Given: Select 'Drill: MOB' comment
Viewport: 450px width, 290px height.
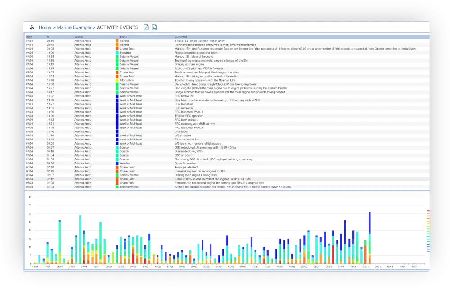Looking at the screenshot, I should (x=181, y=132).
